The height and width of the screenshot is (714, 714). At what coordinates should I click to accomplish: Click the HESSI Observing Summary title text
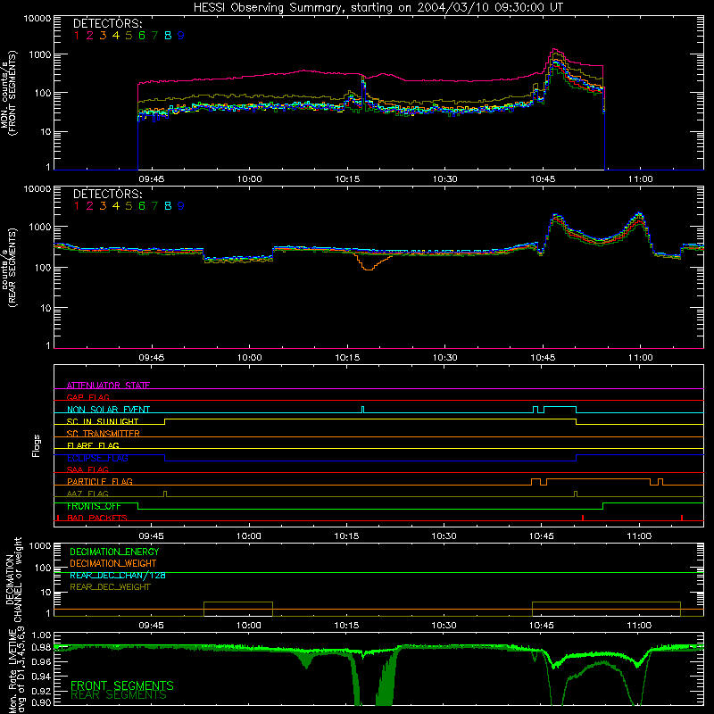[x=378, y=8]
